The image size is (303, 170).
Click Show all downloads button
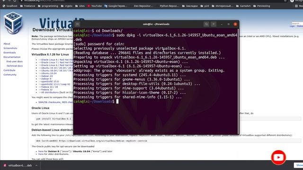point(299,165)
